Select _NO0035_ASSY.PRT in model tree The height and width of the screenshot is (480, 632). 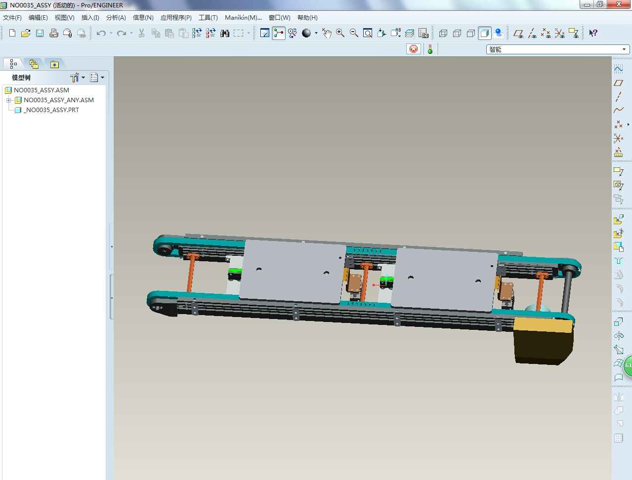(52, 110)
